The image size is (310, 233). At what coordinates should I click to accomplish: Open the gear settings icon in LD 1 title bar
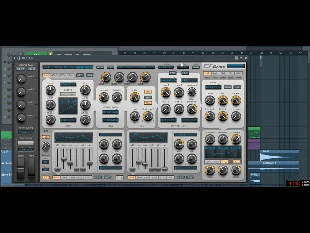click(19, 58)
